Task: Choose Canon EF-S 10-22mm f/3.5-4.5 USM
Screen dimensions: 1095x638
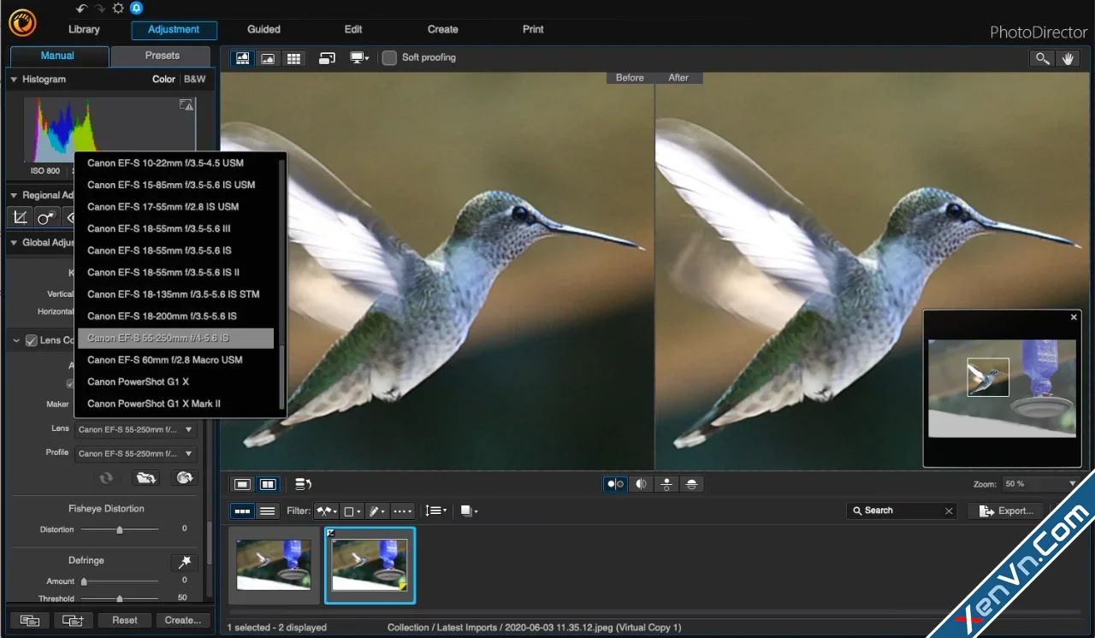Action: tap(175, 163)
